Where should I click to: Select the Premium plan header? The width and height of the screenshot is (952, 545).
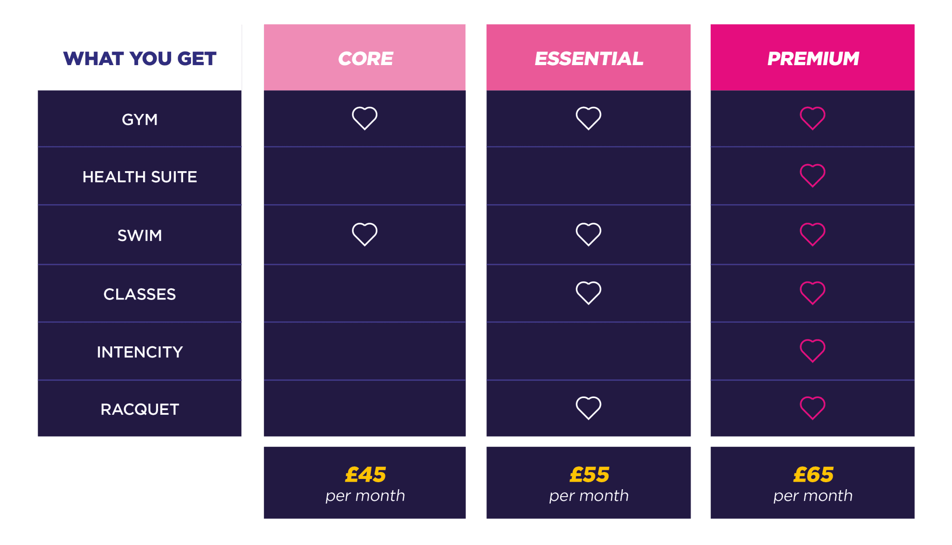pyautogui.click(x=813, y=58)
